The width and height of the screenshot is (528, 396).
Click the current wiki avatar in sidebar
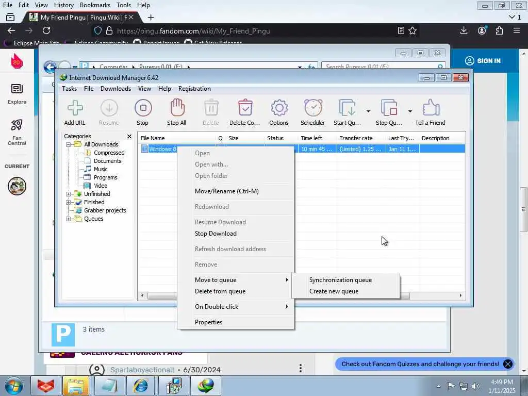[x=17, y=186]
